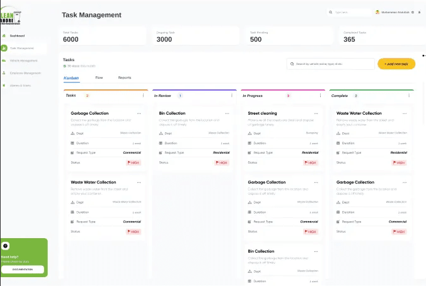Image resolution: width=426 pixels, height=286 pixels.
Task: Open Complete column three-dot menu
Action: [x=408, y=96]
